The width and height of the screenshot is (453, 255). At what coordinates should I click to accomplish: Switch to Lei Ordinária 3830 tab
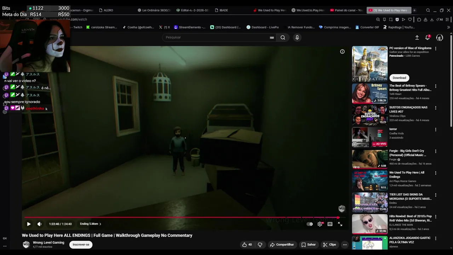point(154,10)
